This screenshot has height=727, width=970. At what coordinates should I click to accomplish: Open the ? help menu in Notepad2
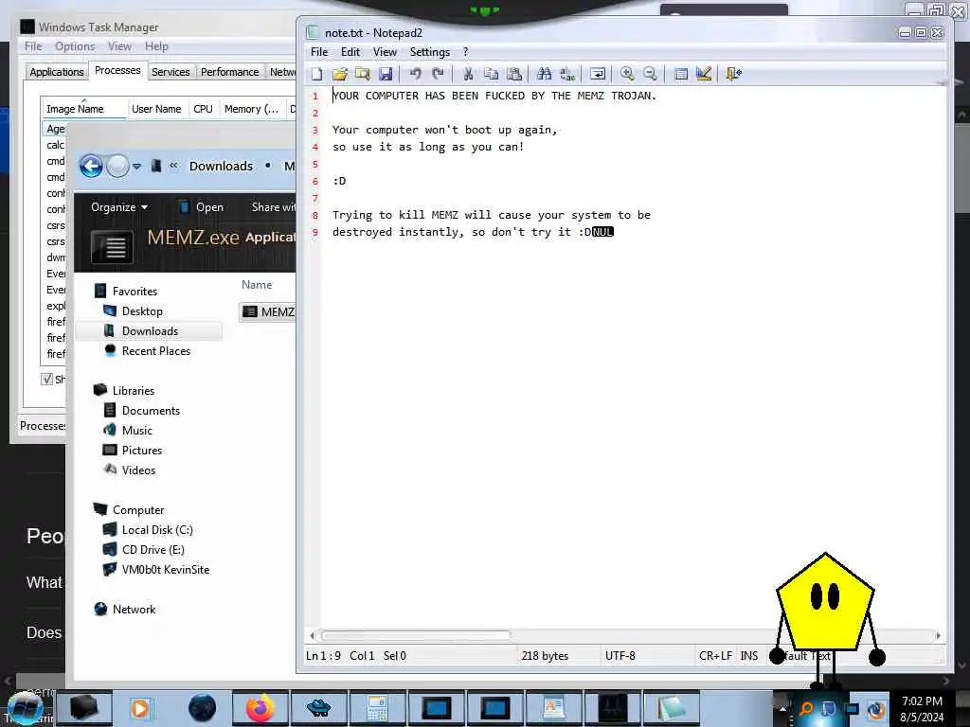466,52
